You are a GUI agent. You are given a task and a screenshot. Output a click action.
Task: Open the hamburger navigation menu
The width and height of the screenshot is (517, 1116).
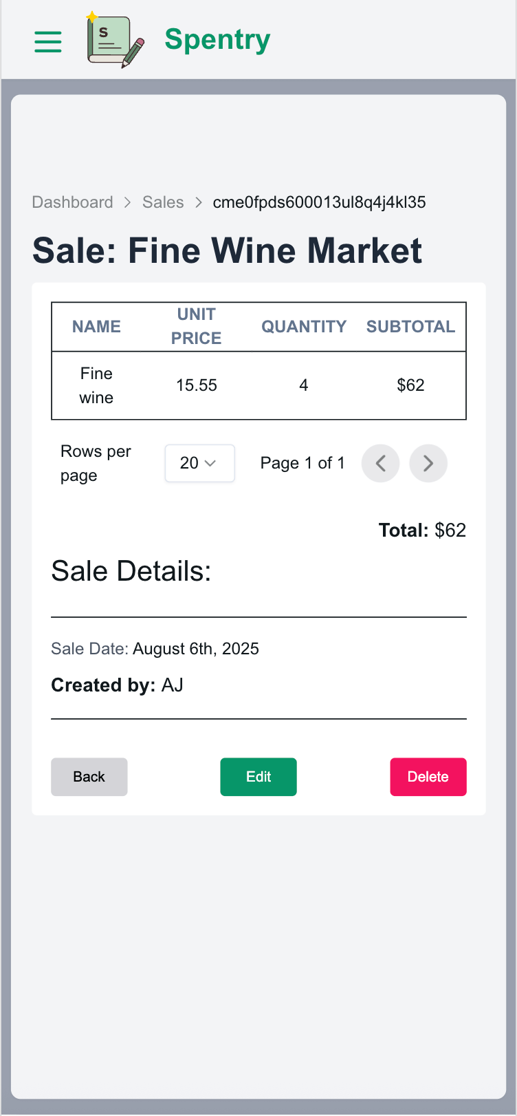[x=47, y=41]
